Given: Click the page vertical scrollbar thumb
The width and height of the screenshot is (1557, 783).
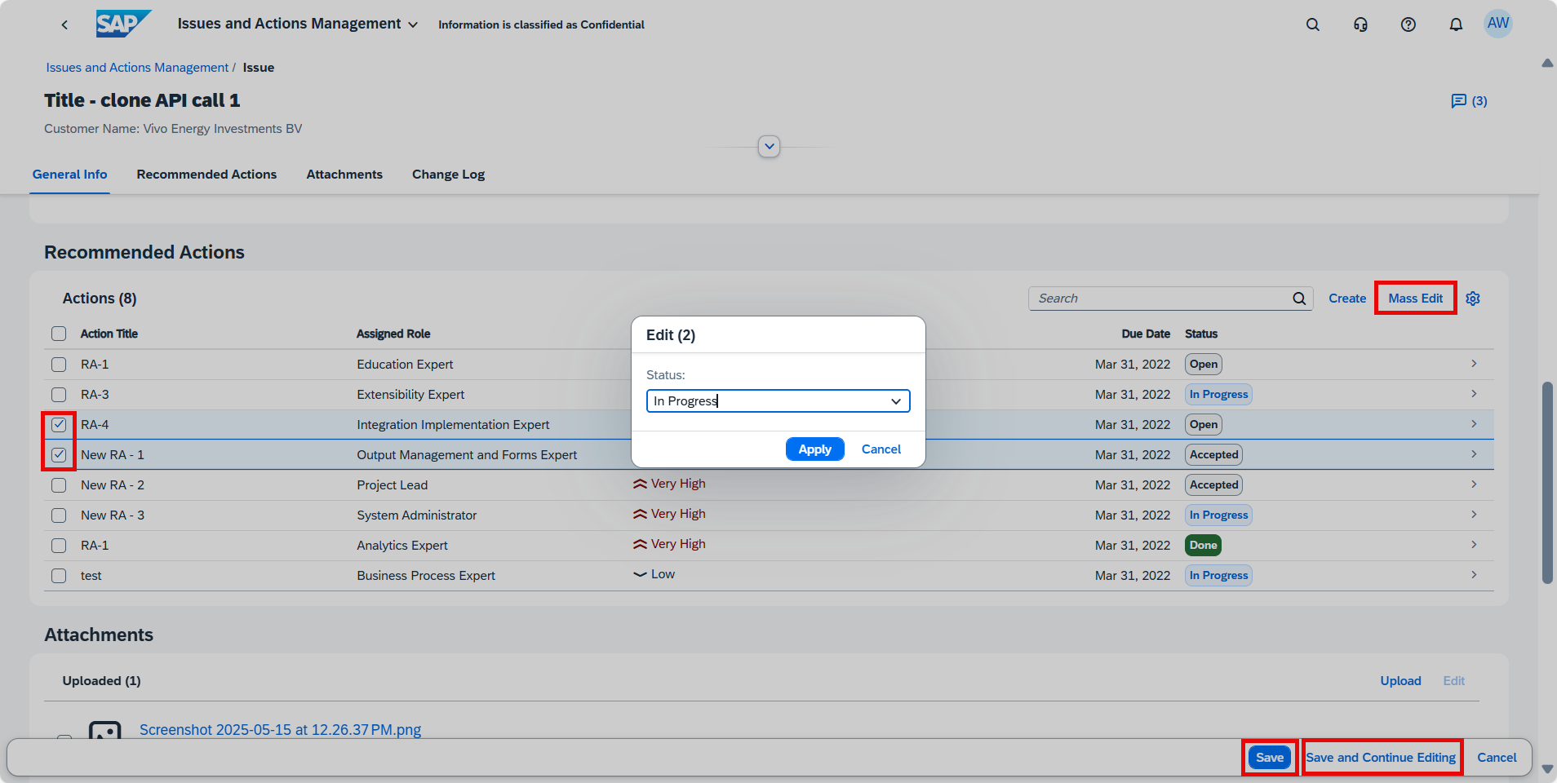Looking at the screenshot, I should 1546,481.
